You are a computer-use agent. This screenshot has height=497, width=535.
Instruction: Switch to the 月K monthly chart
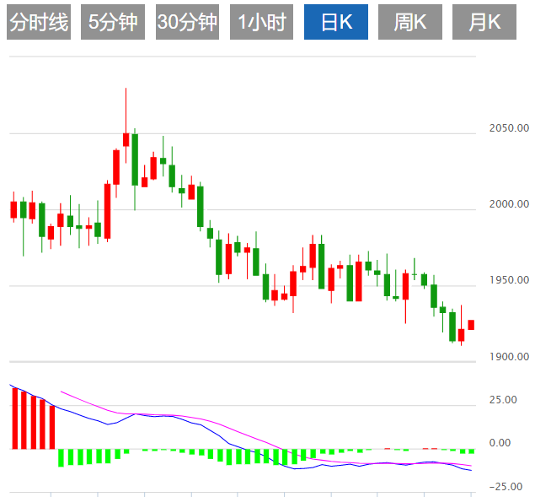tap(484, 22)
